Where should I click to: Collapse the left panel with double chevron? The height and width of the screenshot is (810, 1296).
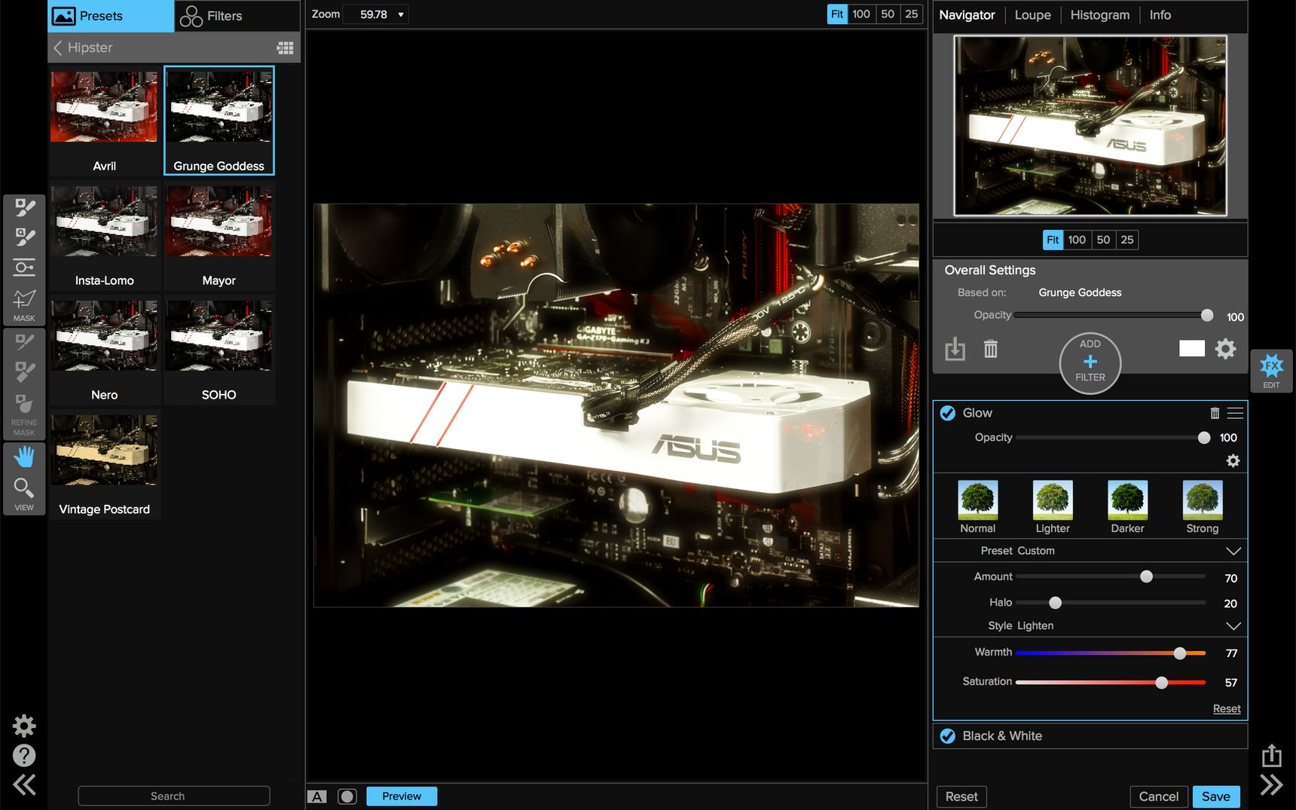[x=24, y=785]
